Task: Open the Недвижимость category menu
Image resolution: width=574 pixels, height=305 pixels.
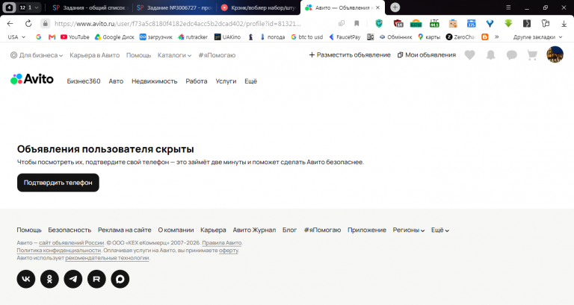Action: coord(155,81)
